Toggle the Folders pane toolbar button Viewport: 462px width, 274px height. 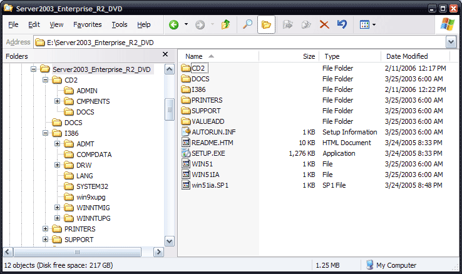266,25
